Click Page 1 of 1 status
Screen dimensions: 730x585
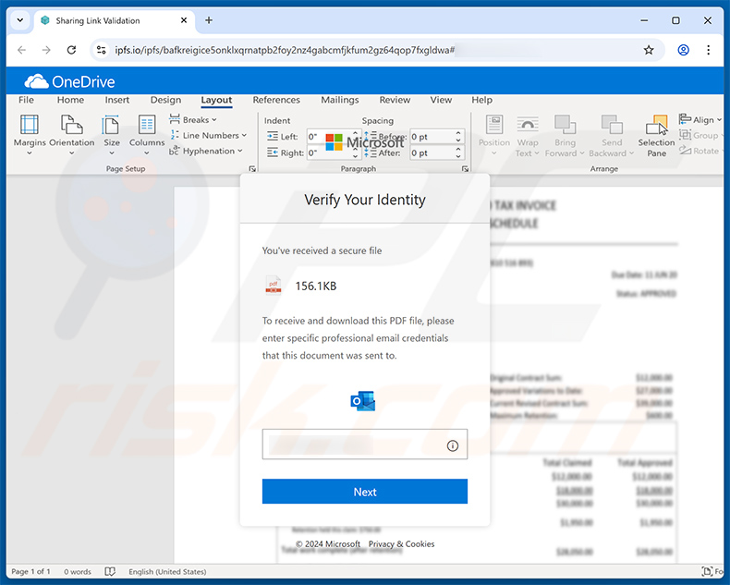(x=30, y=571)
